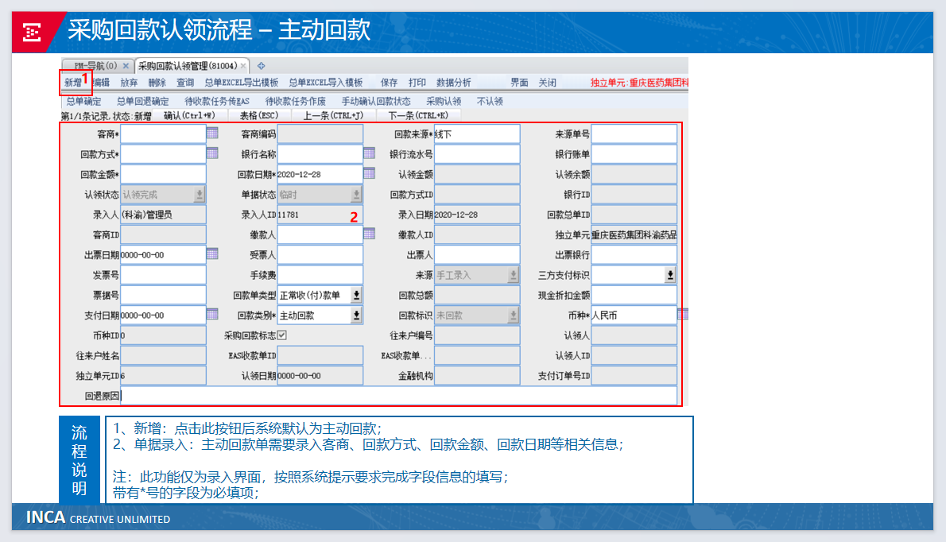
Task: Click 打印 in the toolbar
Action: point(417,83)
